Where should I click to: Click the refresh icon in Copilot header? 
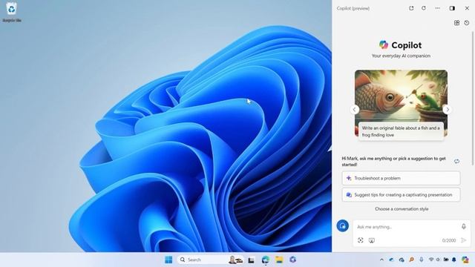click(x=424, y=8)
